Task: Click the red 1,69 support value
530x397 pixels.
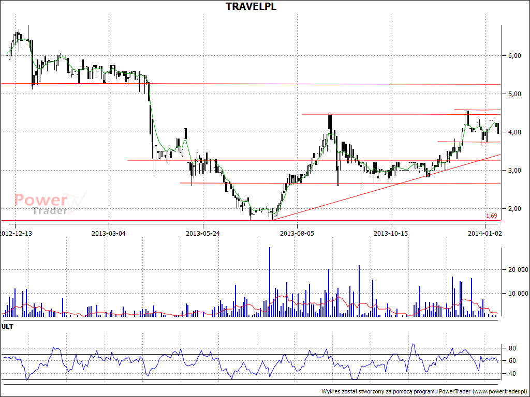Action: [x=492, y=216]
